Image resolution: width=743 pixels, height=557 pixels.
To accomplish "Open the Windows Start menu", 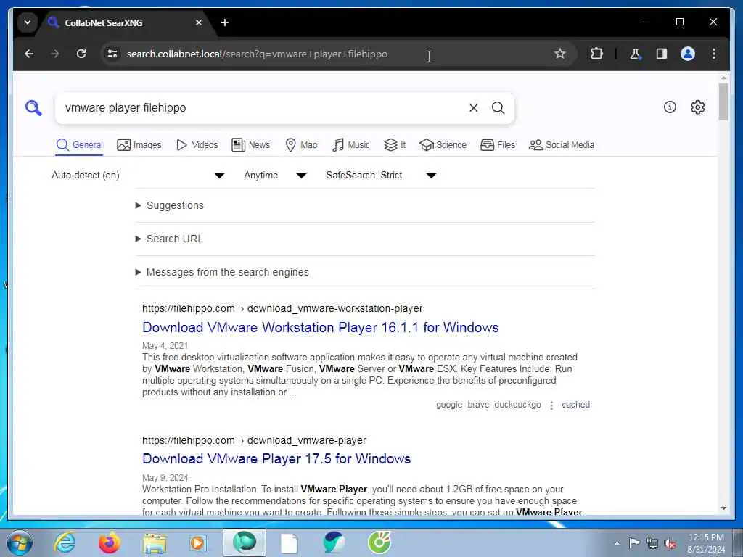I will (20, 542).
